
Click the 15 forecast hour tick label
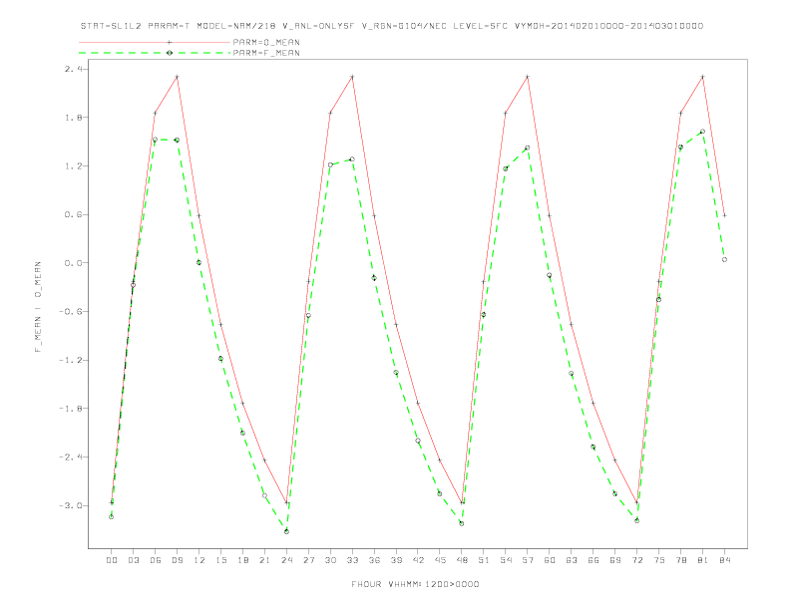pos(220,560)
